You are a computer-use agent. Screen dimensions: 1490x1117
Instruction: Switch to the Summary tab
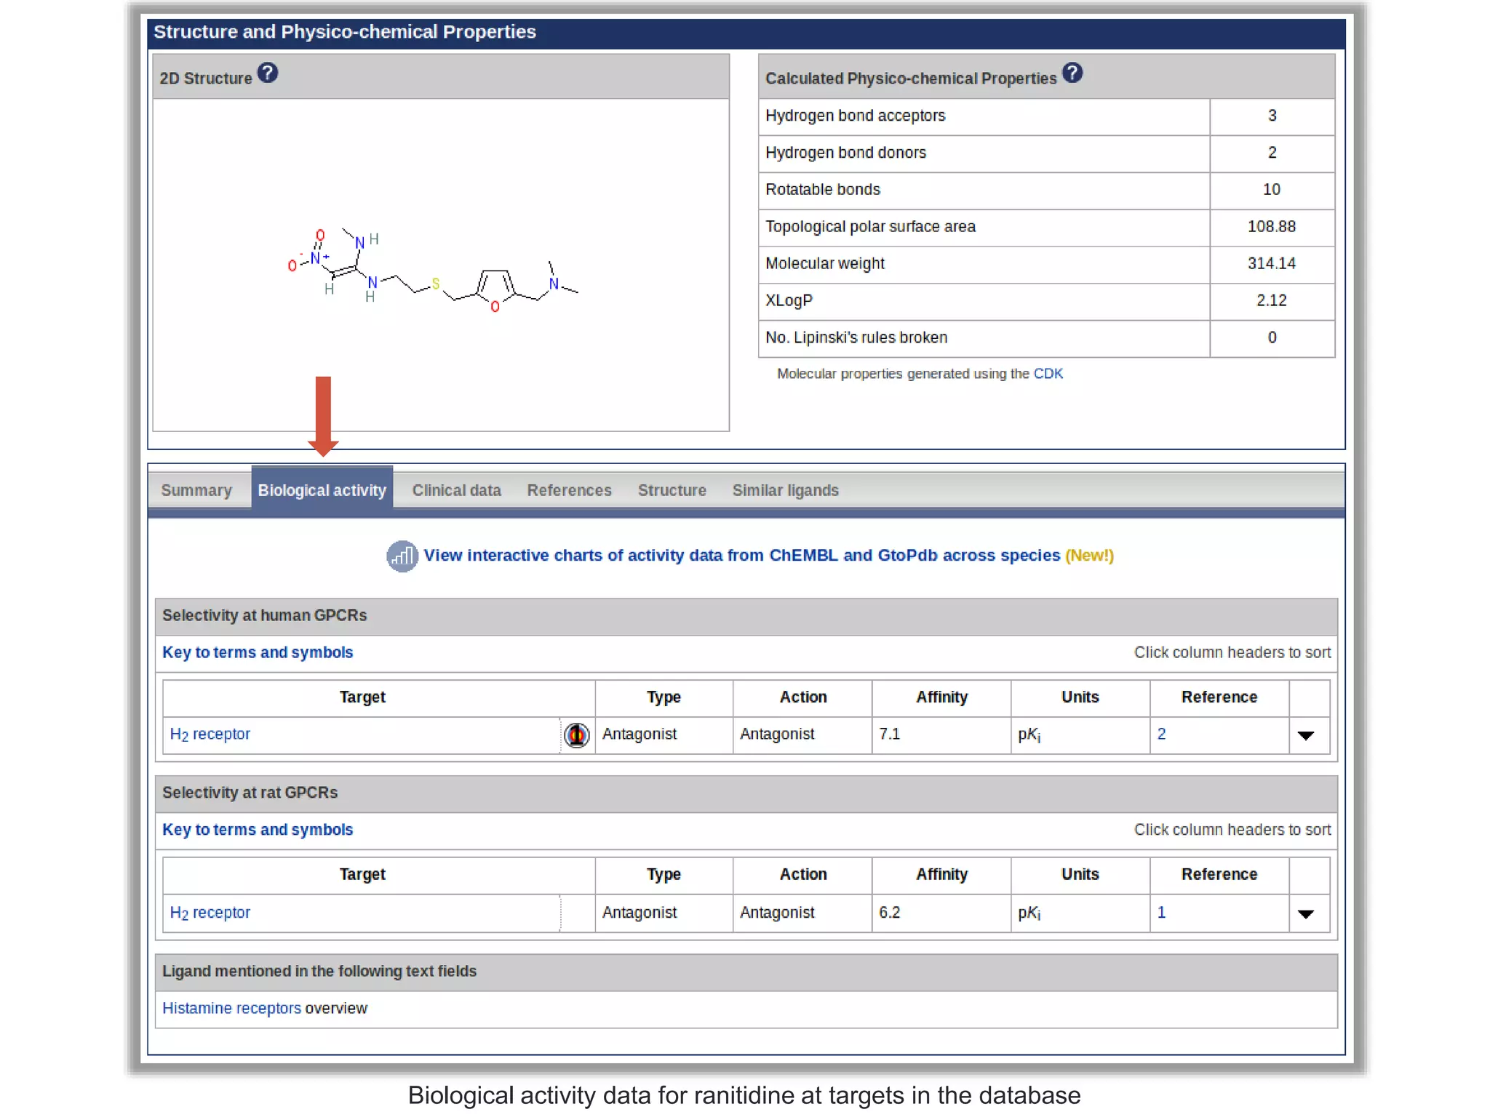pos(196,490)
